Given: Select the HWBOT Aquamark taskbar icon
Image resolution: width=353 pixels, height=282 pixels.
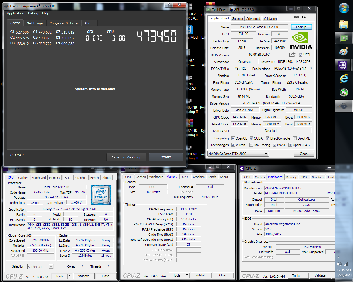Looking at the screenshot, I should point(344,106).
